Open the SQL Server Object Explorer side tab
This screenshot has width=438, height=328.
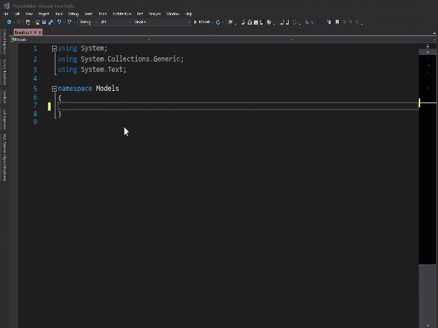(5, 157)
